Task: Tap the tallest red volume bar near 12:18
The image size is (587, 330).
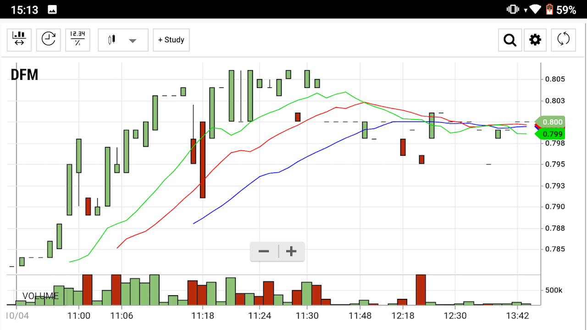Action: point(421,290)
